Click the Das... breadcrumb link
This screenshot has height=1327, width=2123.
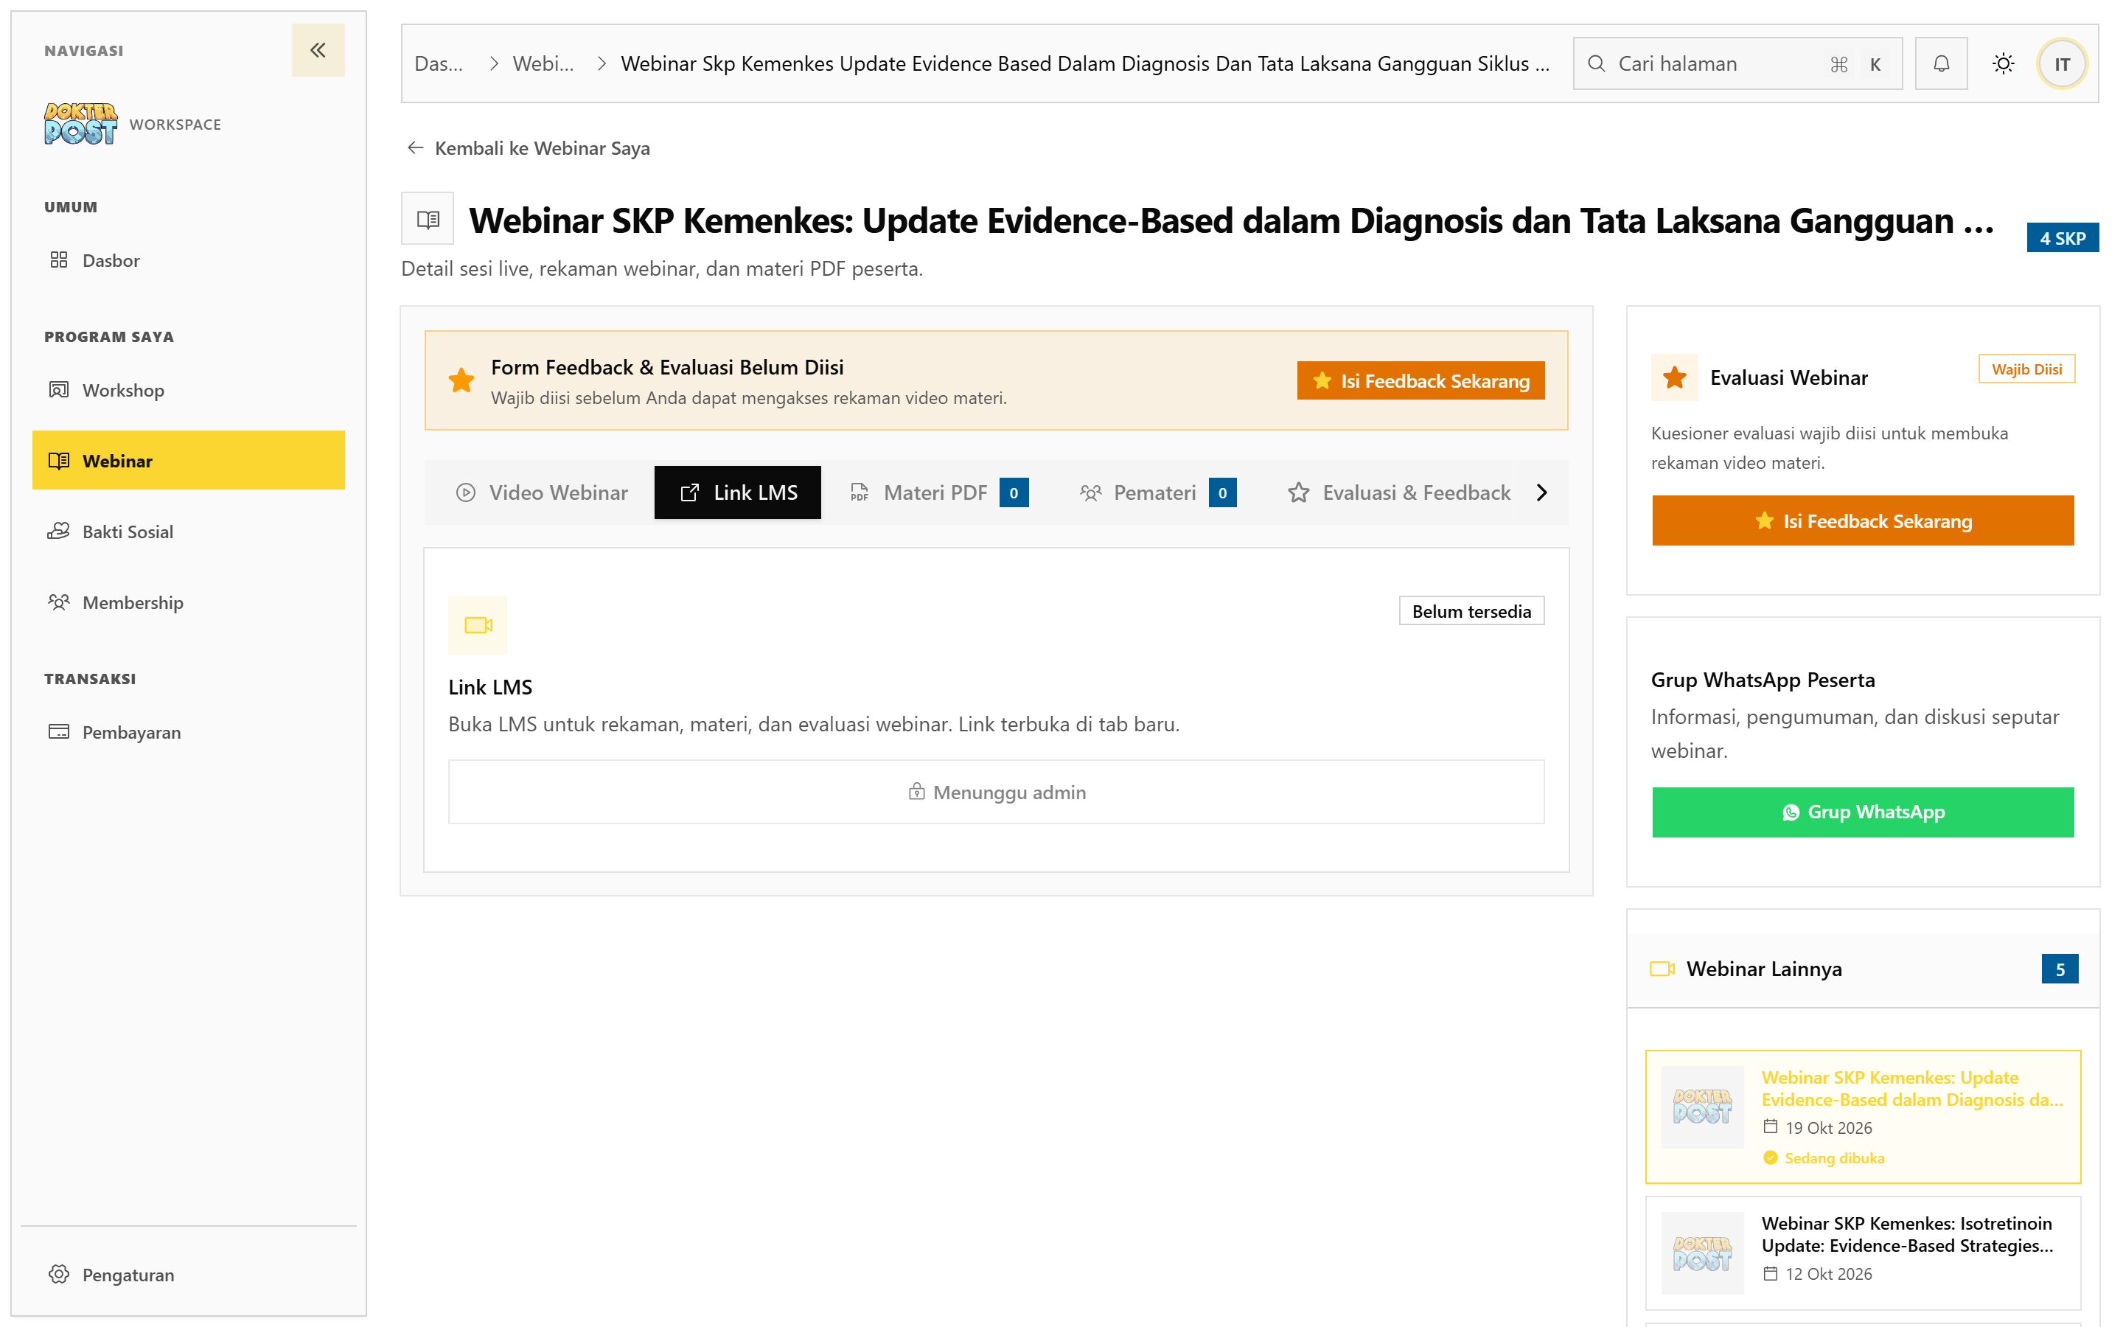(439, 63)
